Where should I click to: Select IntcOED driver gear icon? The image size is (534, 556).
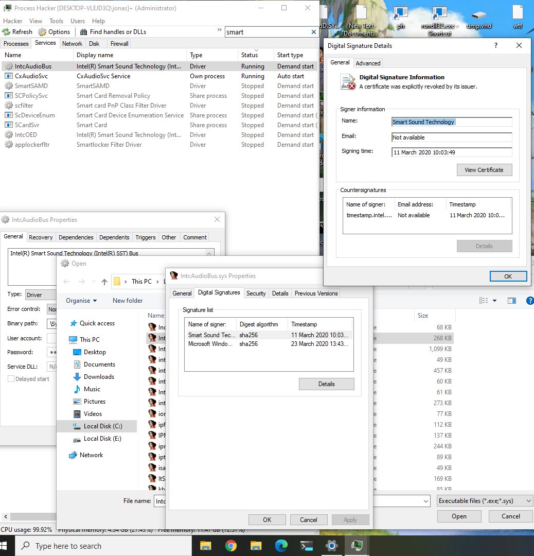pos(9,135)
